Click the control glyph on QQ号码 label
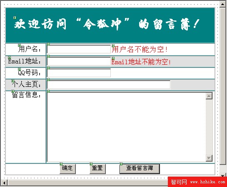The image size is (227, 187). (x=19, y=69)
